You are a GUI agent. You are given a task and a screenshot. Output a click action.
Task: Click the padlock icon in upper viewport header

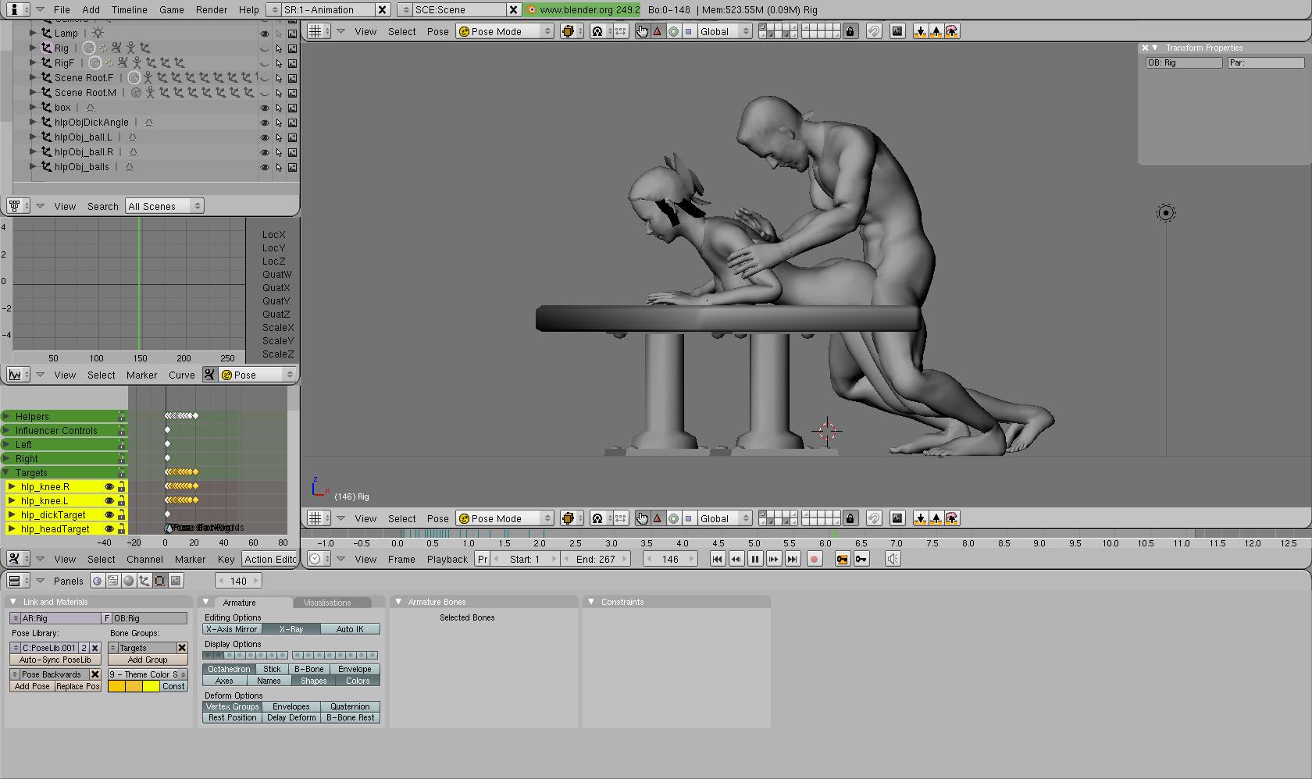pos(850,31)
